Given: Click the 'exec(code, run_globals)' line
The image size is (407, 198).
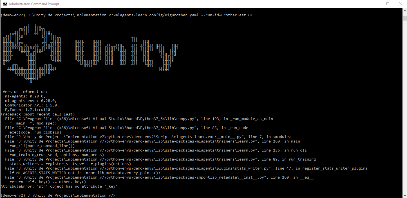Looking at the screenshot, I should pyautogui.click(x=35, y=132).
